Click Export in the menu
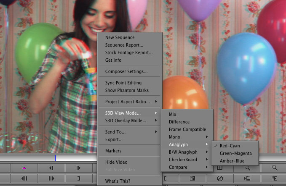This screenshot has width=286, height=186. pyautogui.click(x=114, y=139)
